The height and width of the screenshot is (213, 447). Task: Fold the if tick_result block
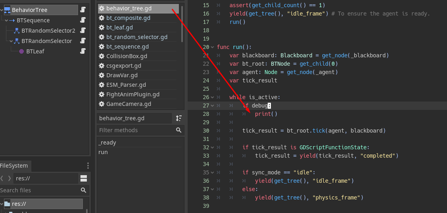[x=212, y=147]
